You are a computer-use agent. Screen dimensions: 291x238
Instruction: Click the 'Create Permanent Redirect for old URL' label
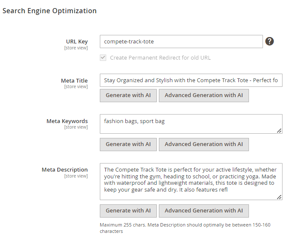click(160, 57)
